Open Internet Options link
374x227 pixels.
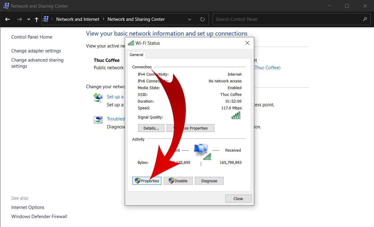point(28,207)
